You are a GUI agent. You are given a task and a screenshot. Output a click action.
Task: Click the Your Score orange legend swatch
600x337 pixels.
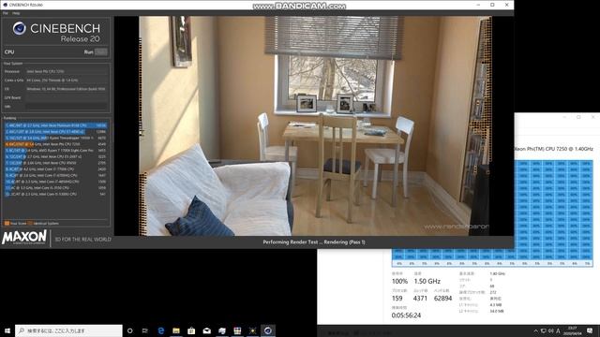tap(7, 223)
